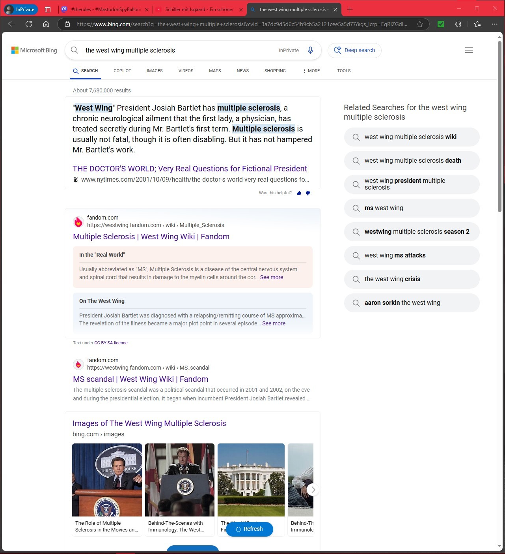Open Multiple Sclerosis West Wing Wiki link

[151, 237]
